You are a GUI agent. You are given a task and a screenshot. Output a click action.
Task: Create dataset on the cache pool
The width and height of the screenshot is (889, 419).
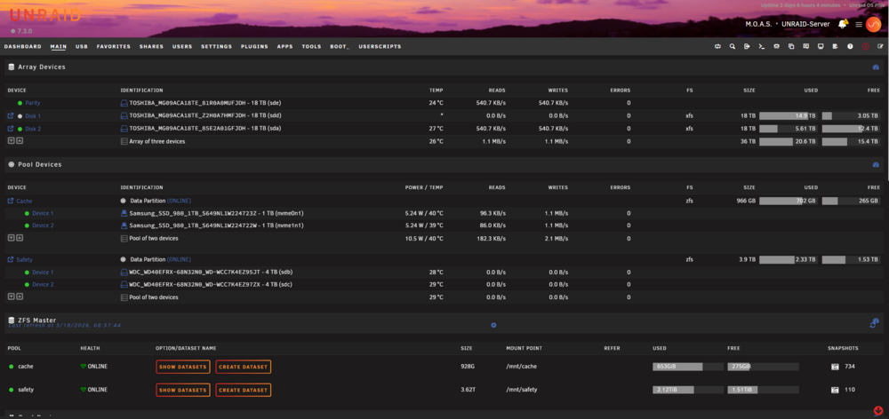pos(244,367)
